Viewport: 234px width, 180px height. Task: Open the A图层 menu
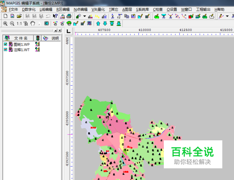click(x=127, y=9)
